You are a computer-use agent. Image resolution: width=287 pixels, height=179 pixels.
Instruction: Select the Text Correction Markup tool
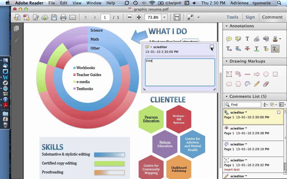[275, 49]
